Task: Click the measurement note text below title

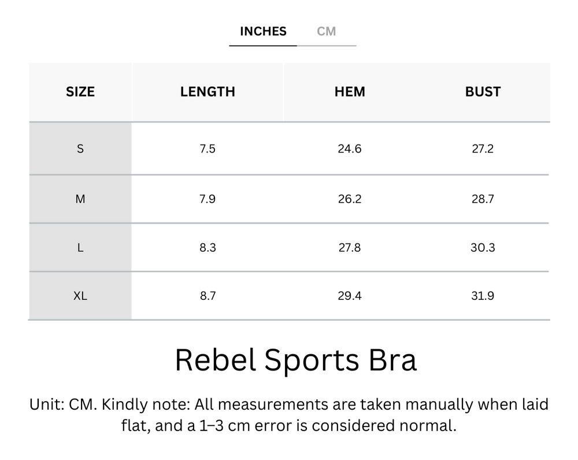Action: pos(289,415)
